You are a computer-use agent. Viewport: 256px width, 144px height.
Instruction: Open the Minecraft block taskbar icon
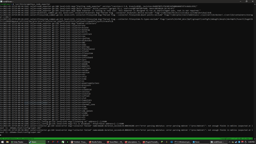coord(162,142)
